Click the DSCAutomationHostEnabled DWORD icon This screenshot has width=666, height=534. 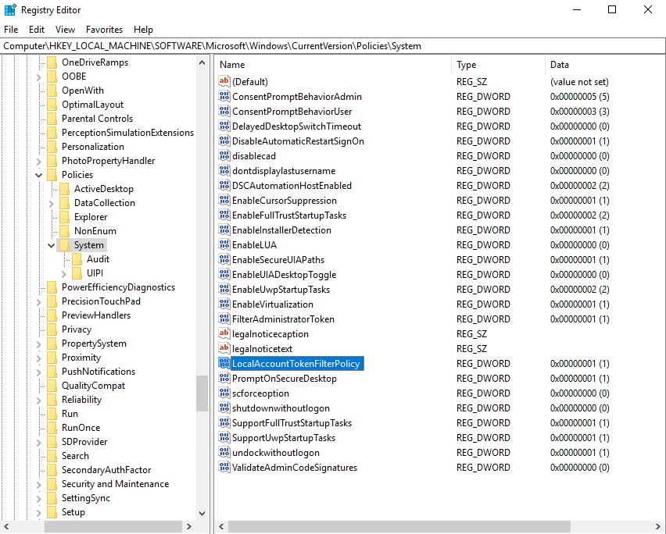coord(224,185)
